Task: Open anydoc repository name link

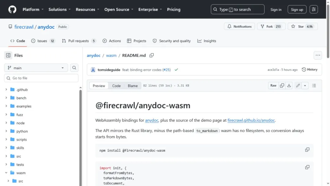Action: pyautogui.click(x=46, y=27)
